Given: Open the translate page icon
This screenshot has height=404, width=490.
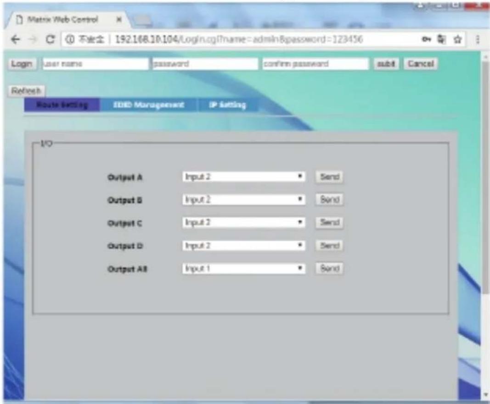Looking at the screenshot, I should tap(442, 39).
